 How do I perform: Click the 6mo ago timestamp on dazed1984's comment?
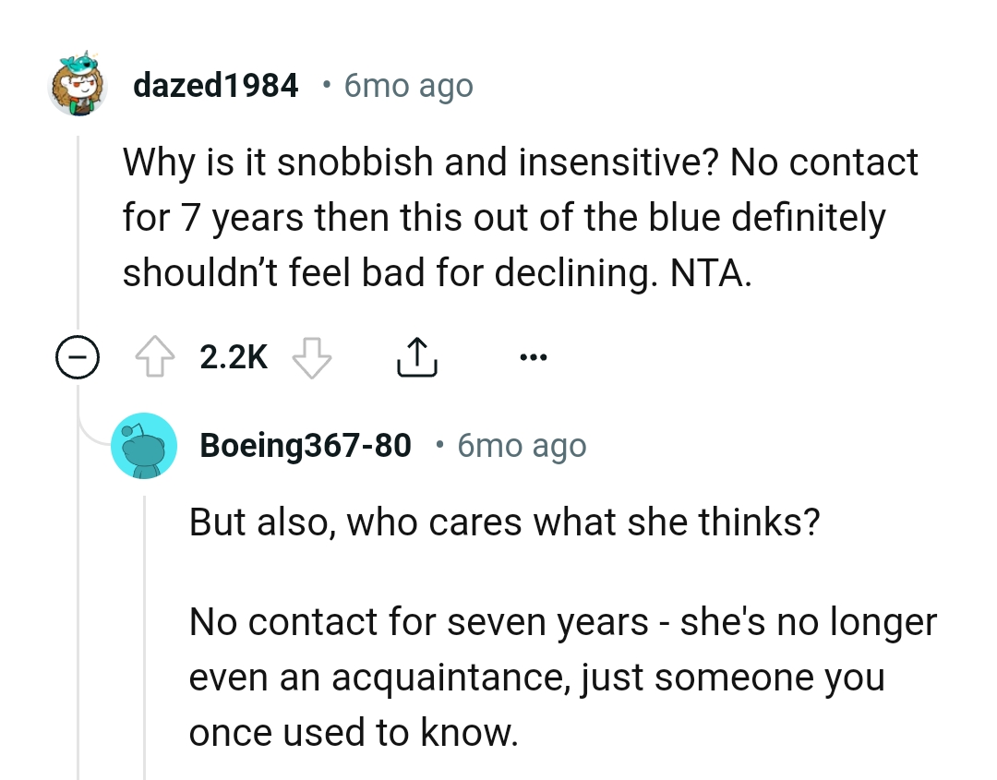408,85
